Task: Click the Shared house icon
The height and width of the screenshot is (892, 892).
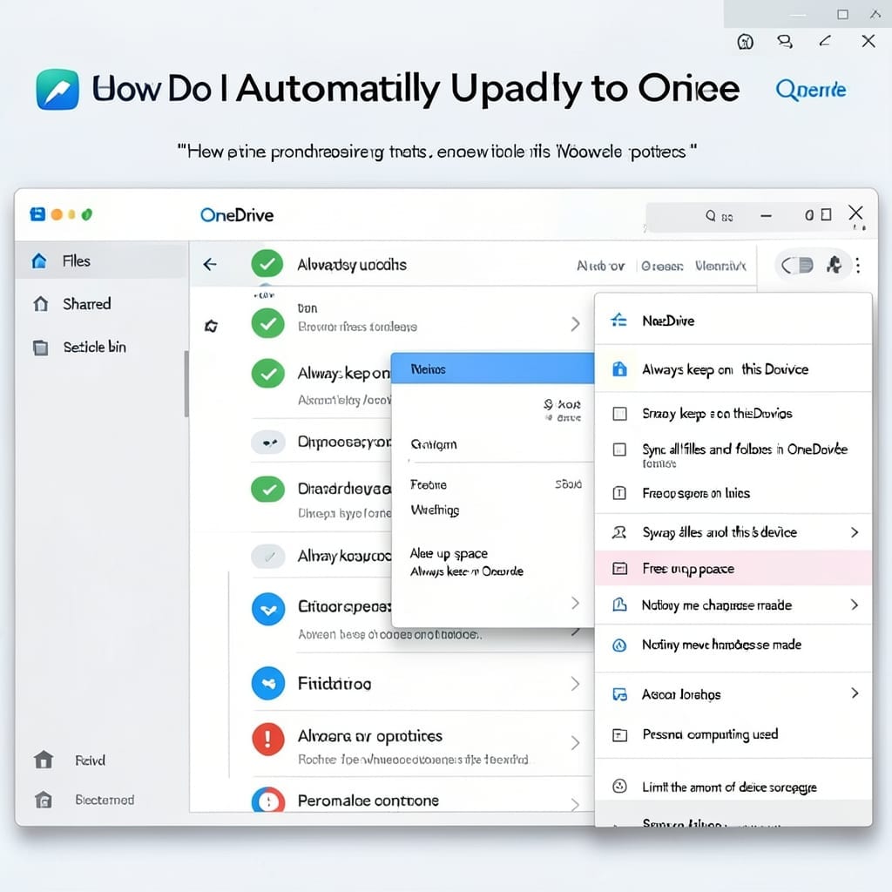Action: [x=40, y=304]
